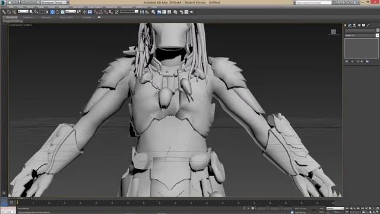Open the Hierarchy command panel tab
380x214 pixels.
pos(354,25)
